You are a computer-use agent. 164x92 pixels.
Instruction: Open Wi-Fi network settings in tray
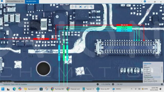pyautogui.click(x=136, y=89)
